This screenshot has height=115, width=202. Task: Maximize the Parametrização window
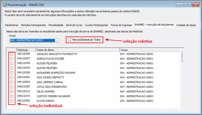point(188,5)
